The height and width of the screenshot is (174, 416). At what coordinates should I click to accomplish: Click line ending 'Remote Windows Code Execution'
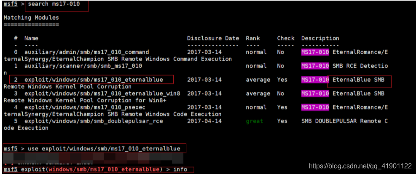click(113, 114)
